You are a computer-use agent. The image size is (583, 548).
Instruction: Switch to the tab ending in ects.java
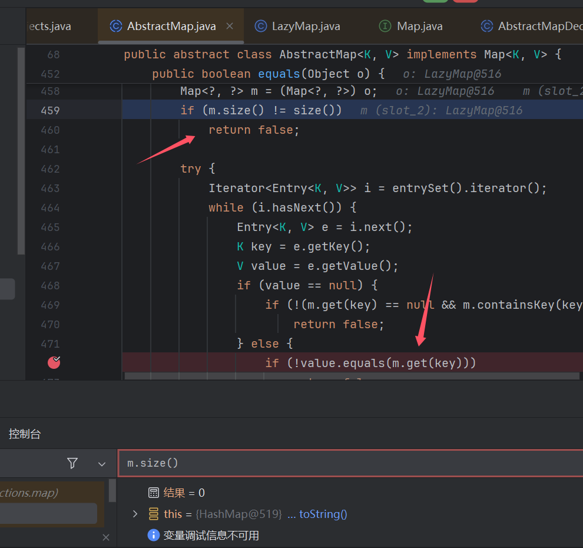click(50, 27)
